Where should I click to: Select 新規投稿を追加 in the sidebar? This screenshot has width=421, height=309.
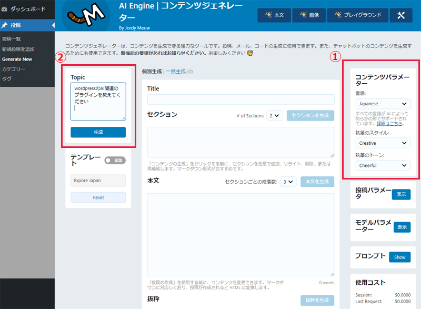point(18,49)
